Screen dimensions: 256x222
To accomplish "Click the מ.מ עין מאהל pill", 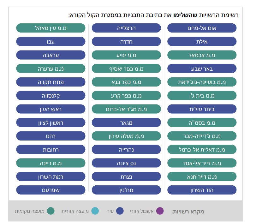I will point(51,28).
